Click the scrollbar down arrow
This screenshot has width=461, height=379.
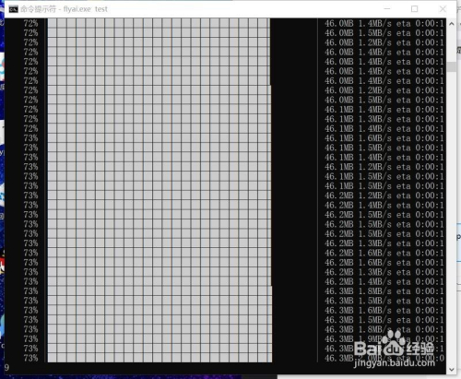pos(451,369)
